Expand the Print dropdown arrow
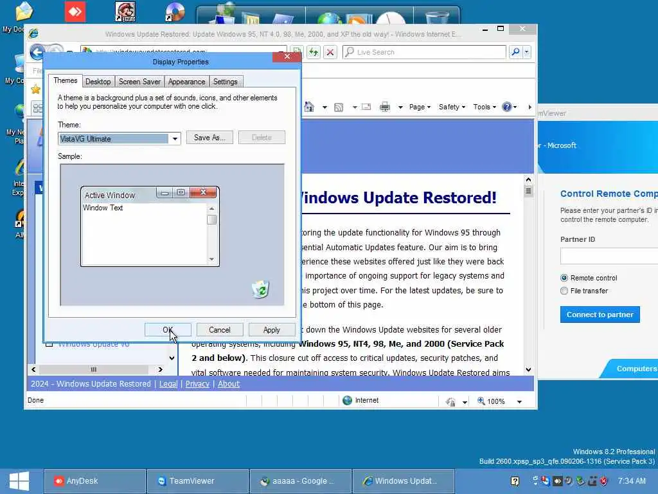 (x=400, y=107)
